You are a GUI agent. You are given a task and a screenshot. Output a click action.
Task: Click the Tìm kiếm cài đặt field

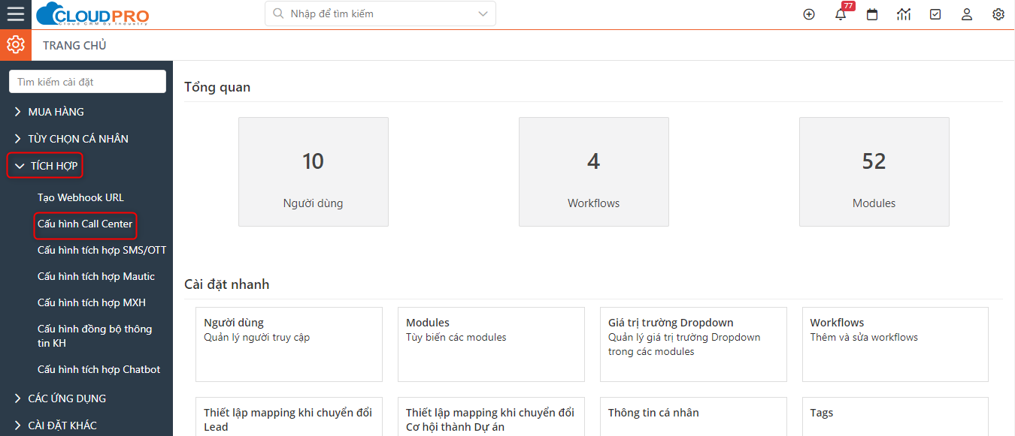pyautogui.click(x=87, y=82)
